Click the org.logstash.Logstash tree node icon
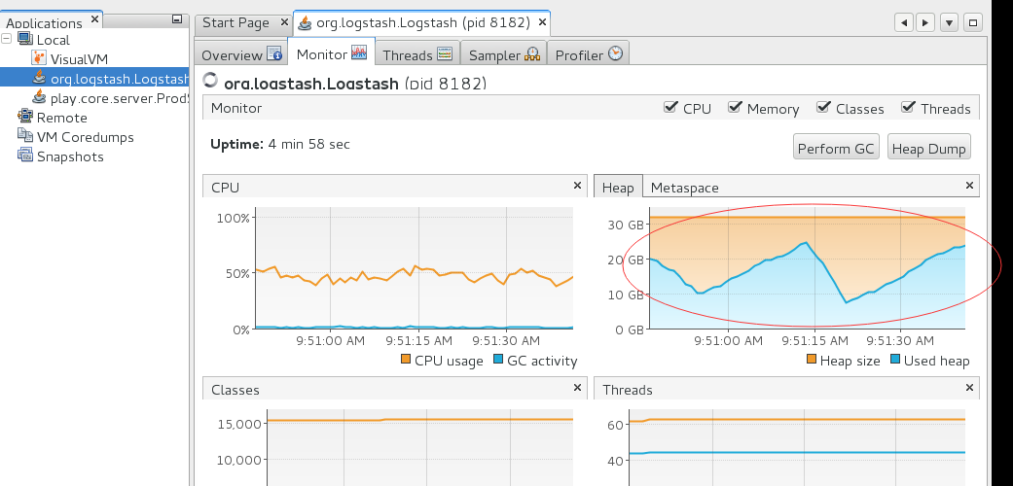 [39, 78]
